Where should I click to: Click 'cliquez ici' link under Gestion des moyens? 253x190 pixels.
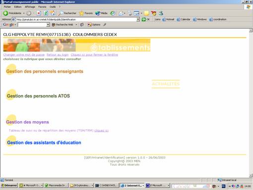(x=101, y=131)
